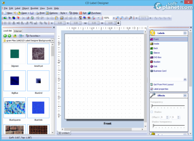The width and height of the screenshot is (194, 141).
Task: Go forward with the green right arrow
Action: pos(9,36)
